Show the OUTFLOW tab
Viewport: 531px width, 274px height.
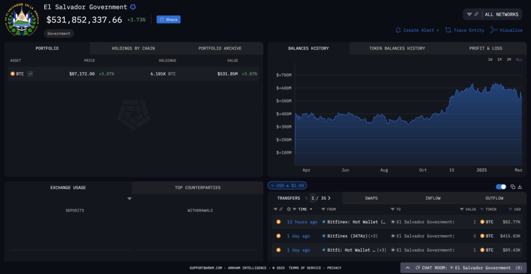(x=494, y=198)
